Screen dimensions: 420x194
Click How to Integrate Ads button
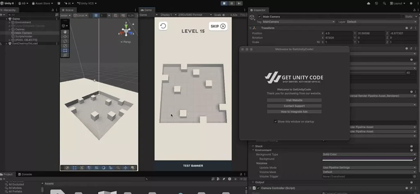(x=294, y=111)
